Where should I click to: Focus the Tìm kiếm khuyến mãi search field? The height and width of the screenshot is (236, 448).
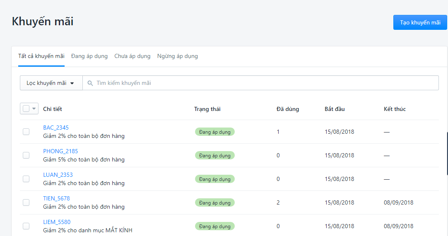[265, 83]
